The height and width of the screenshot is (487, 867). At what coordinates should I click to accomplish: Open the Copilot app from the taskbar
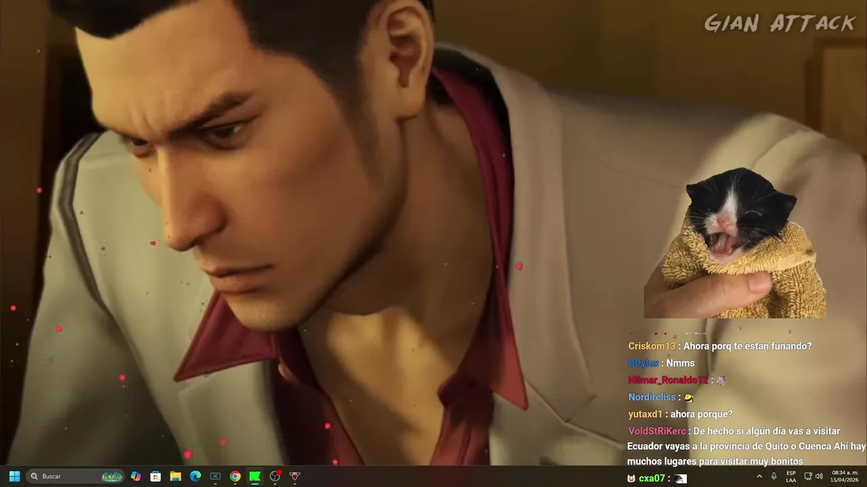135,476
